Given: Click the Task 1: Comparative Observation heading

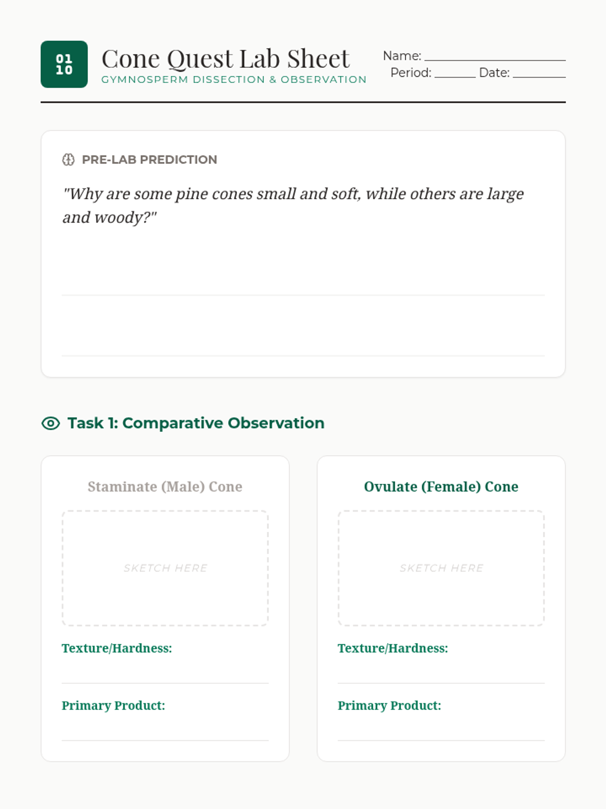Looking at the screenshot, I should (196, 423).
